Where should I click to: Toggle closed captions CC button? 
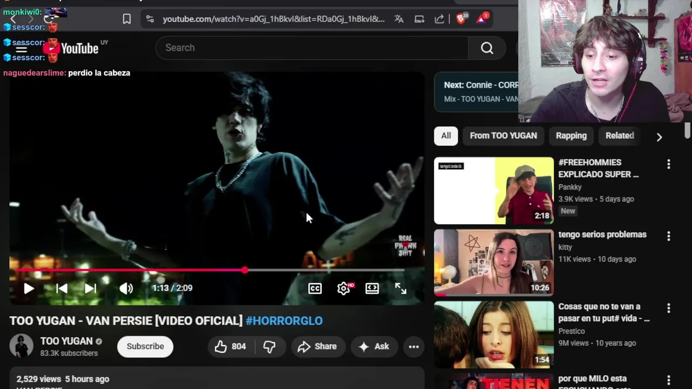click(x=315, y=289)
